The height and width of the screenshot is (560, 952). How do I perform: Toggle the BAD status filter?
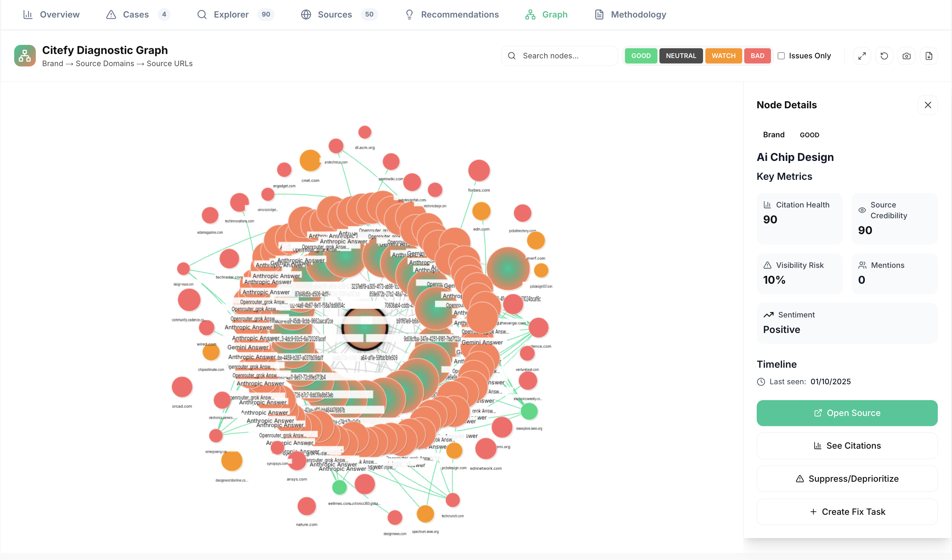(757, 56)
